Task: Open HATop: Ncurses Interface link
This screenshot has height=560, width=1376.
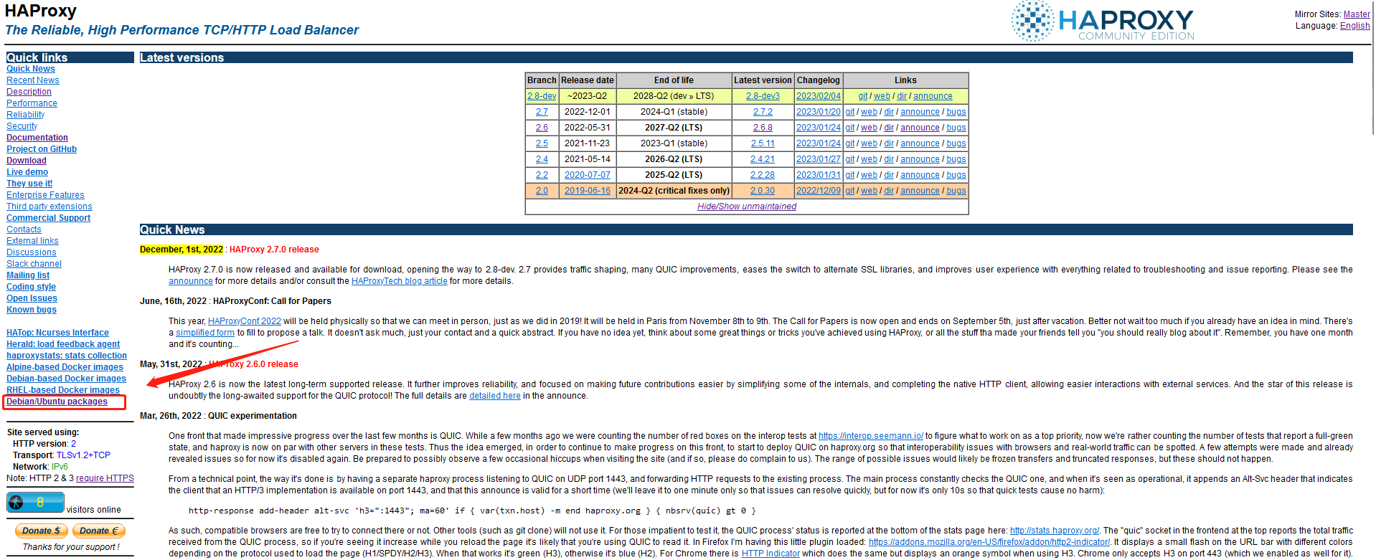Action: tap(57, 333)
